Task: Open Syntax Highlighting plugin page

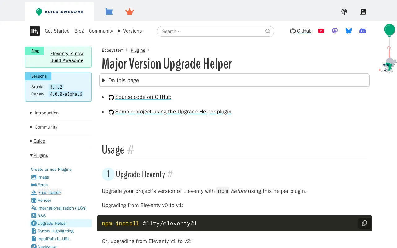Action: click(56, 231)
